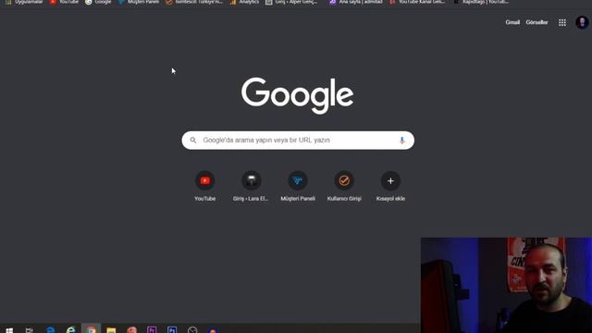The height and width of the screenshot is (333, 592).
Task: Open Task View in the taskbar
Action: coord(29,330)
